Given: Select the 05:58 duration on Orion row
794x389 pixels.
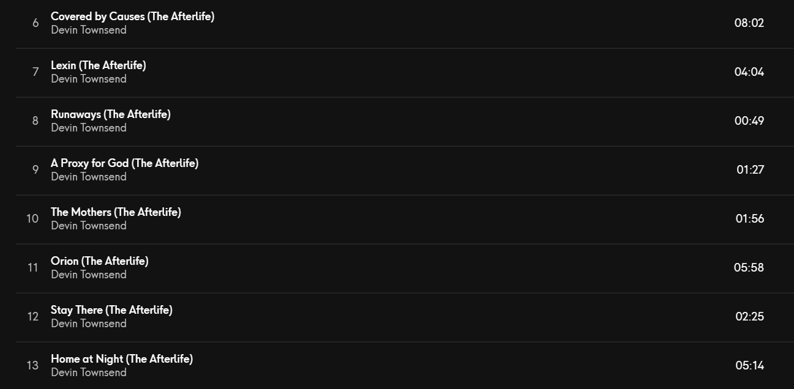Looking at the screenshot, I should (749, 268).
